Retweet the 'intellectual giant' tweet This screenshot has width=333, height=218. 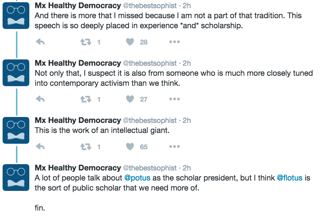coord(86,147)
